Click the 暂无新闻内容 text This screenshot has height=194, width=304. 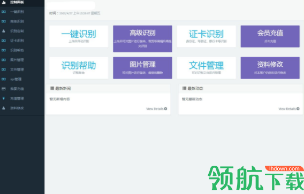60,99
